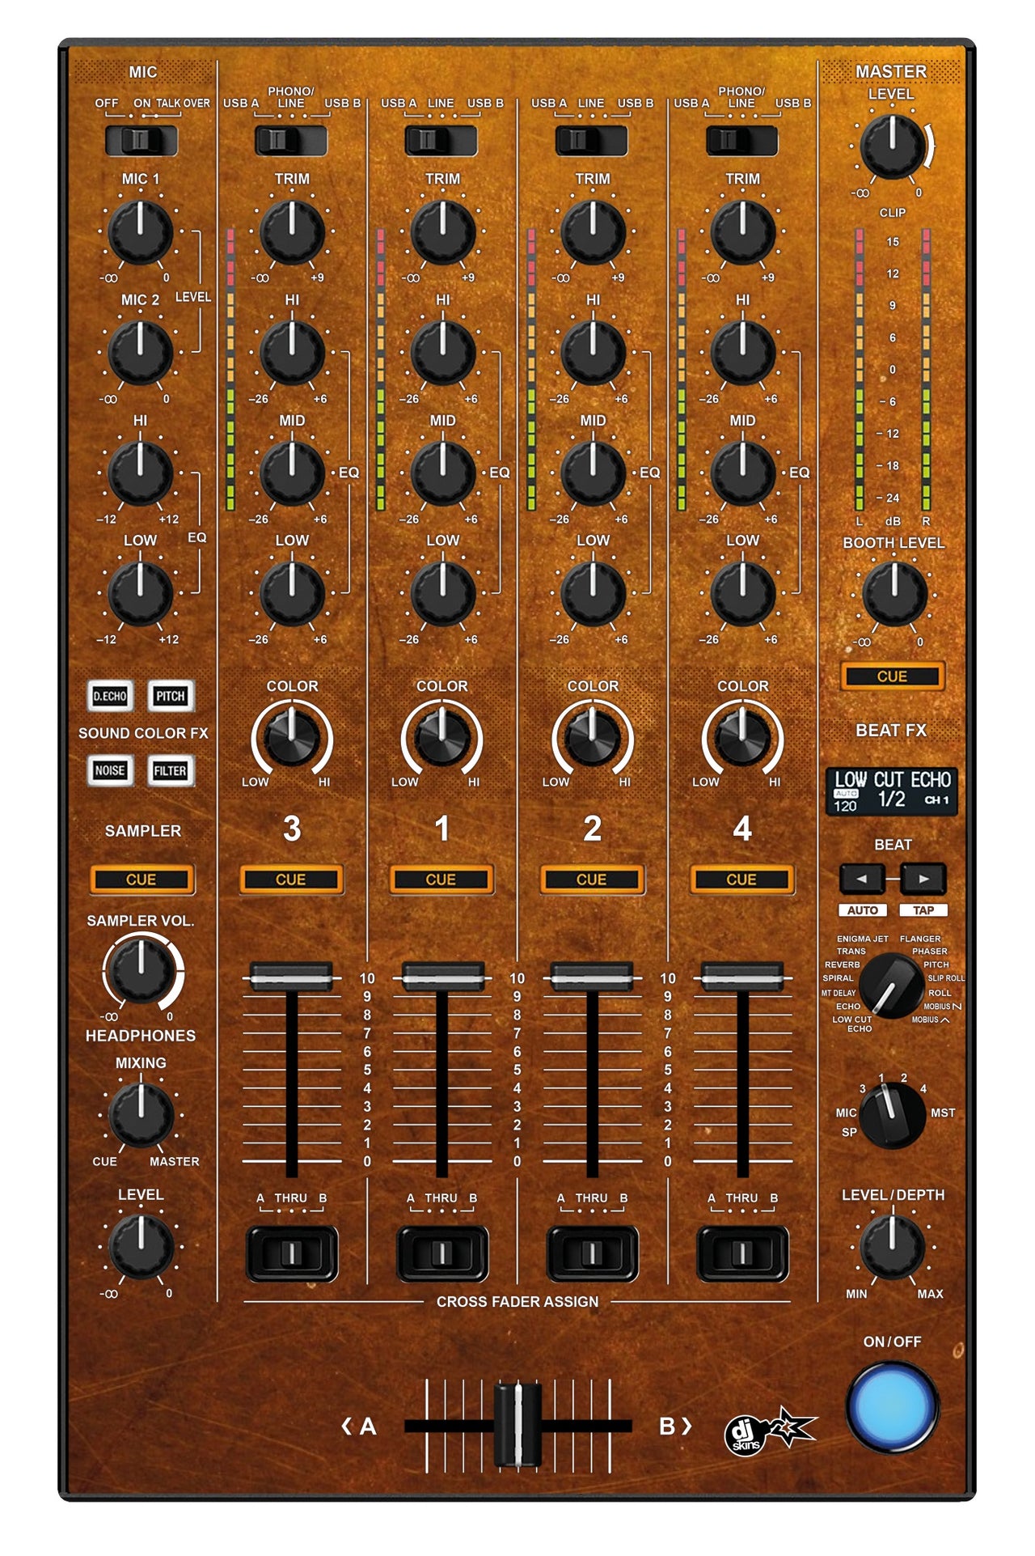Click channel 2 COLOR knob

(x=593, y=737)
